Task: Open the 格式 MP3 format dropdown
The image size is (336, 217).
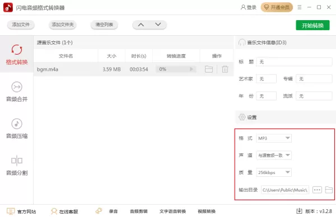Action: 274,138
